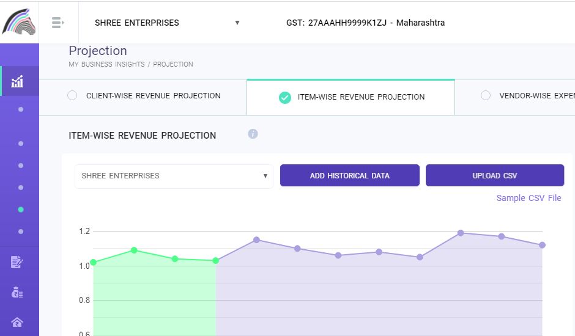Click the money bag icon in sidebar
This screenshot has width=575, height=336.
click(x=17, y=292)
